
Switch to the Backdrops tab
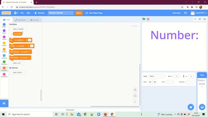20,20
